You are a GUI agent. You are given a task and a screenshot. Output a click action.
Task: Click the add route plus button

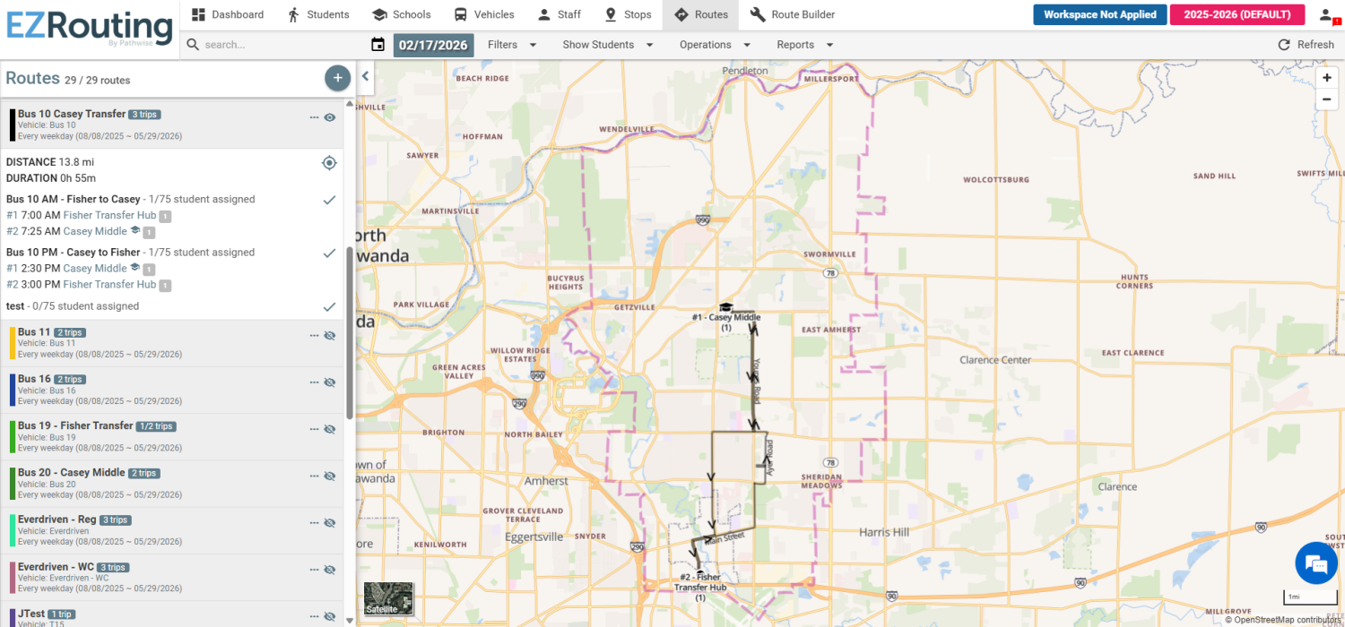pyautogui.click(x=337, y=78)
